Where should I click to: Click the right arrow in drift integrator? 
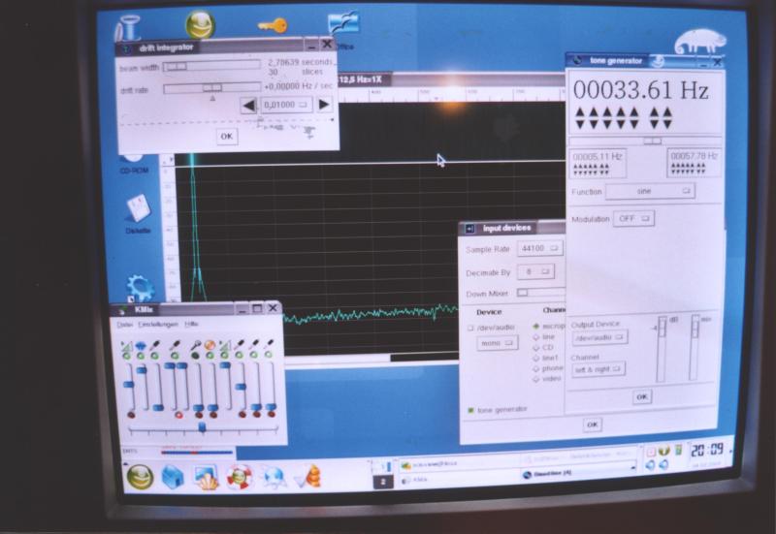pyautogui.click(x=324, y=105)
